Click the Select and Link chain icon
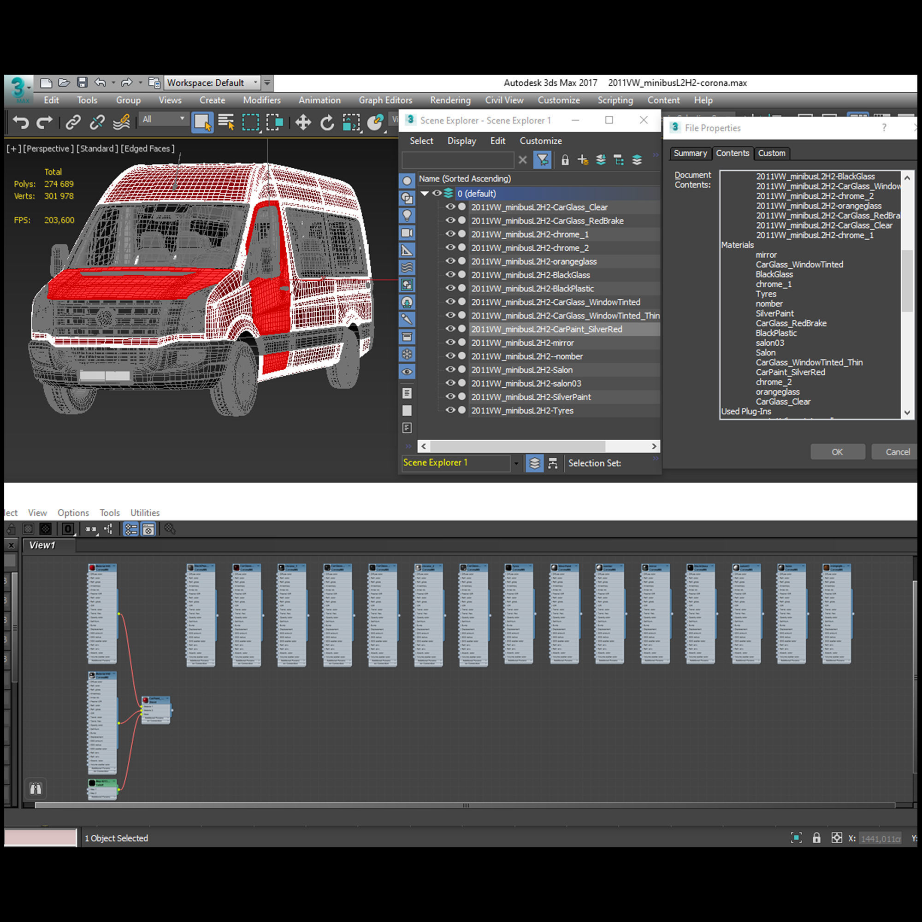Image resolution: width=922 pixels, height=922 pixels. [73, 122]
